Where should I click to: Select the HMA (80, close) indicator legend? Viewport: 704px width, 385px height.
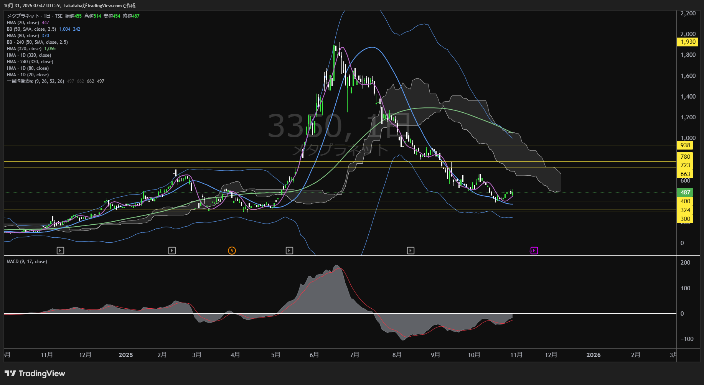[23, 36]
